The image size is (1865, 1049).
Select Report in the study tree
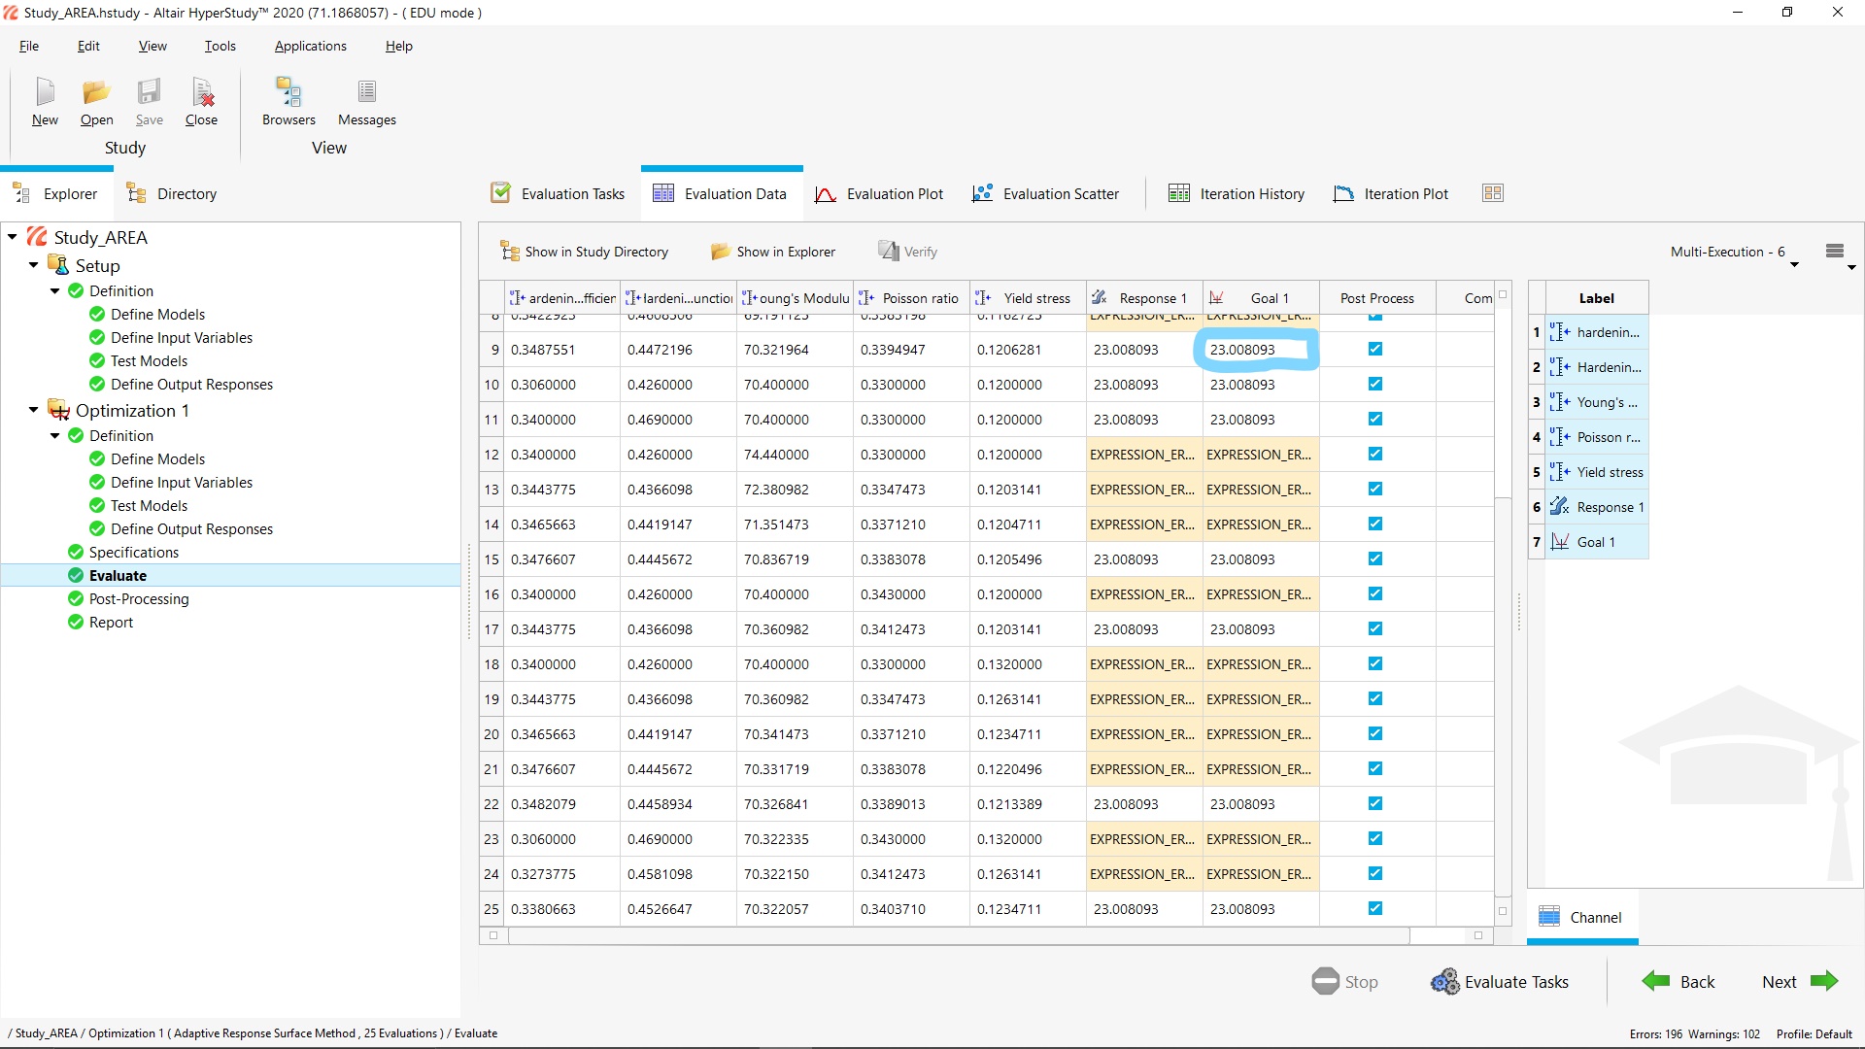(111, 623)
